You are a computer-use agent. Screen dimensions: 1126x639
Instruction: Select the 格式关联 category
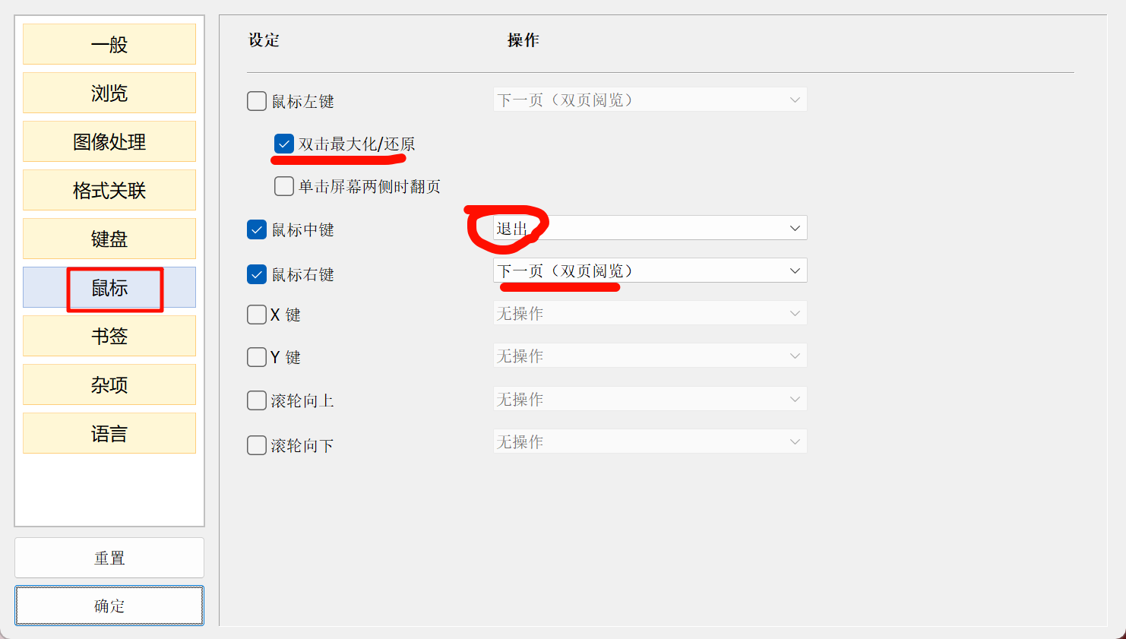109,190
